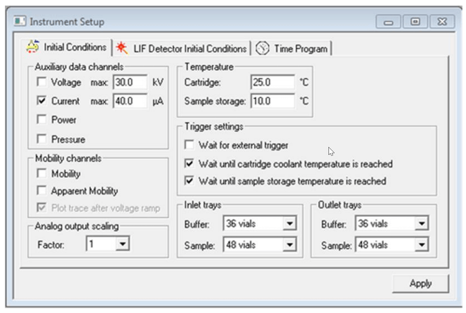Open the Analog output Factor dropdown
This screenshot has width=466, height=313.
tap(122, 244)
